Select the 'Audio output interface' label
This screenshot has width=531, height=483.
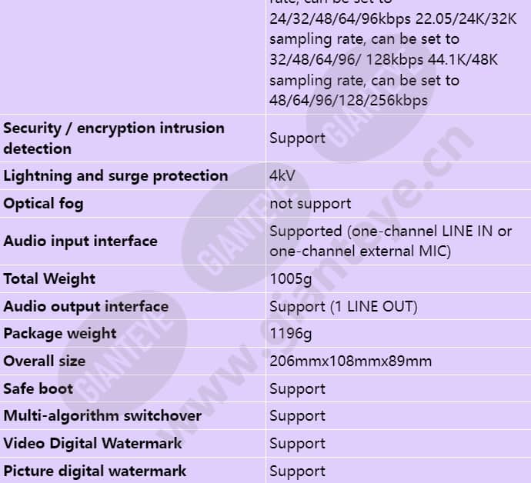[86, 306]
